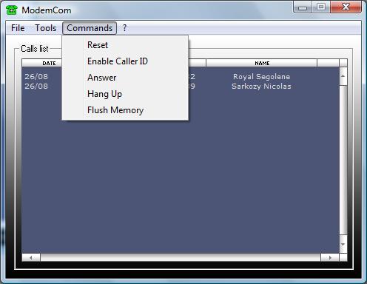Click the second 26/08 date cell
The image size is (367, 284).
point(36,86)
